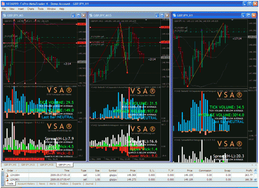Click the chart shift triangle in M15 chart

click(x=146, y=20)
